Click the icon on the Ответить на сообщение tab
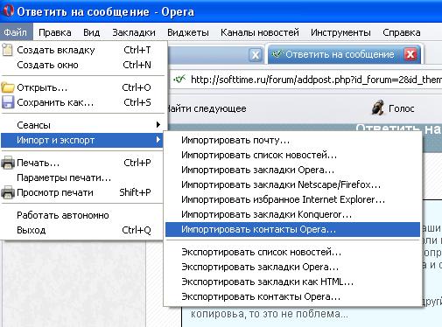Image resolution: width=442 pixels, height=327 pixels. point(277,54)
